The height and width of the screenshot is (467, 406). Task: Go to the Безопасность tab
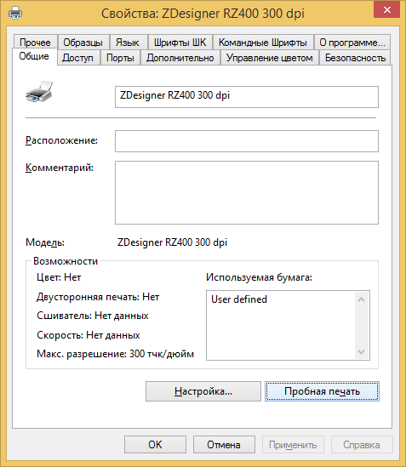(x=355, y=58)
